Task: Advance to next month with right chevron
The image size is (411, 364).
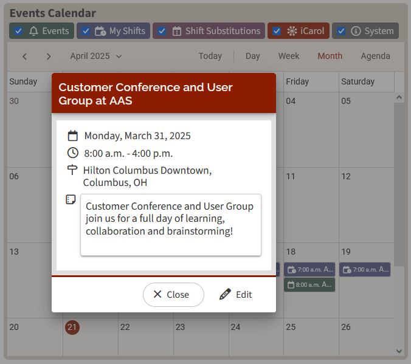Action: (x=49, y=56)
